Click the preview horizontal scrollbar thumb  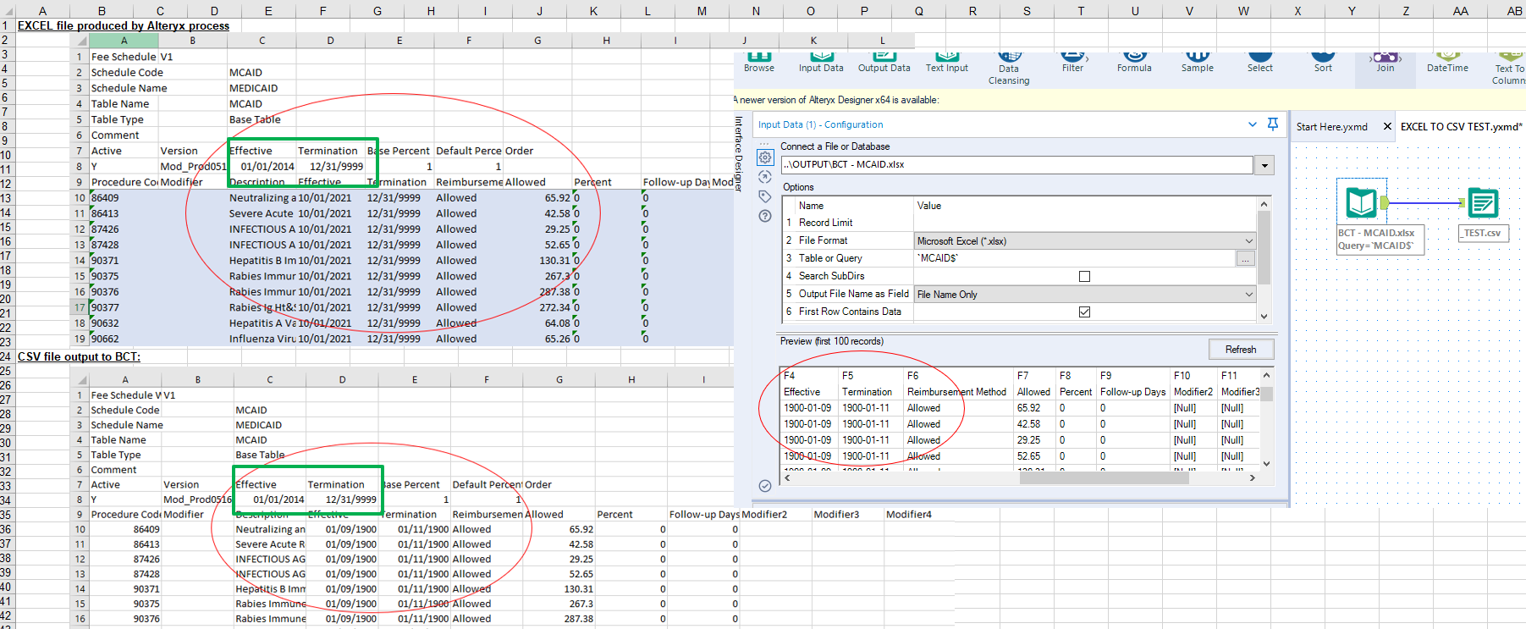[x=1104, y=478]
